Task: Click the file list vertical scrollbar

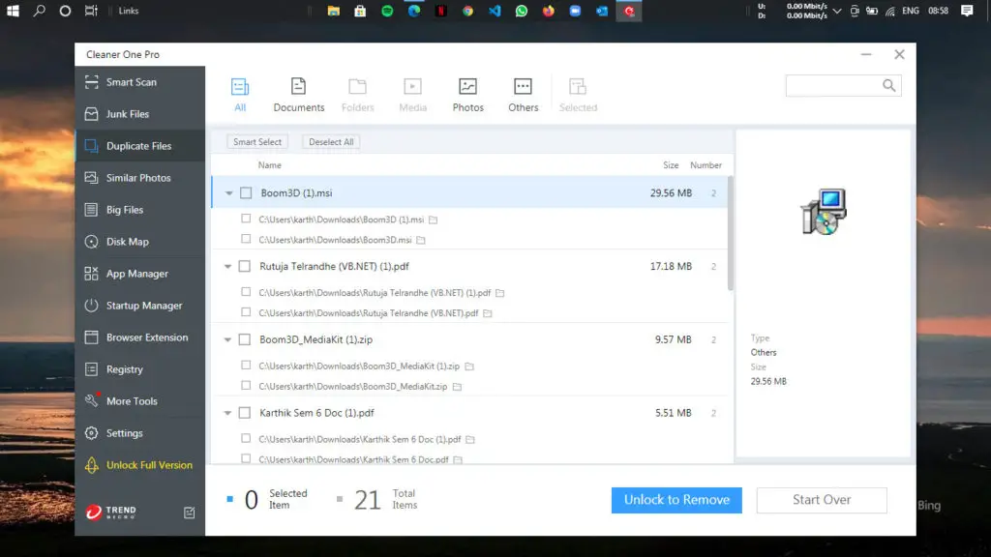Action: point(731,233)
